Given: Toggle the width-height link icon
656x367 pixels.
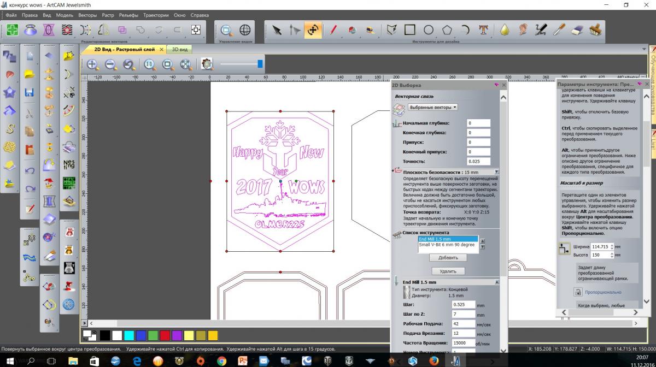Looking at the screenshot, I should (x=565, y=250).
